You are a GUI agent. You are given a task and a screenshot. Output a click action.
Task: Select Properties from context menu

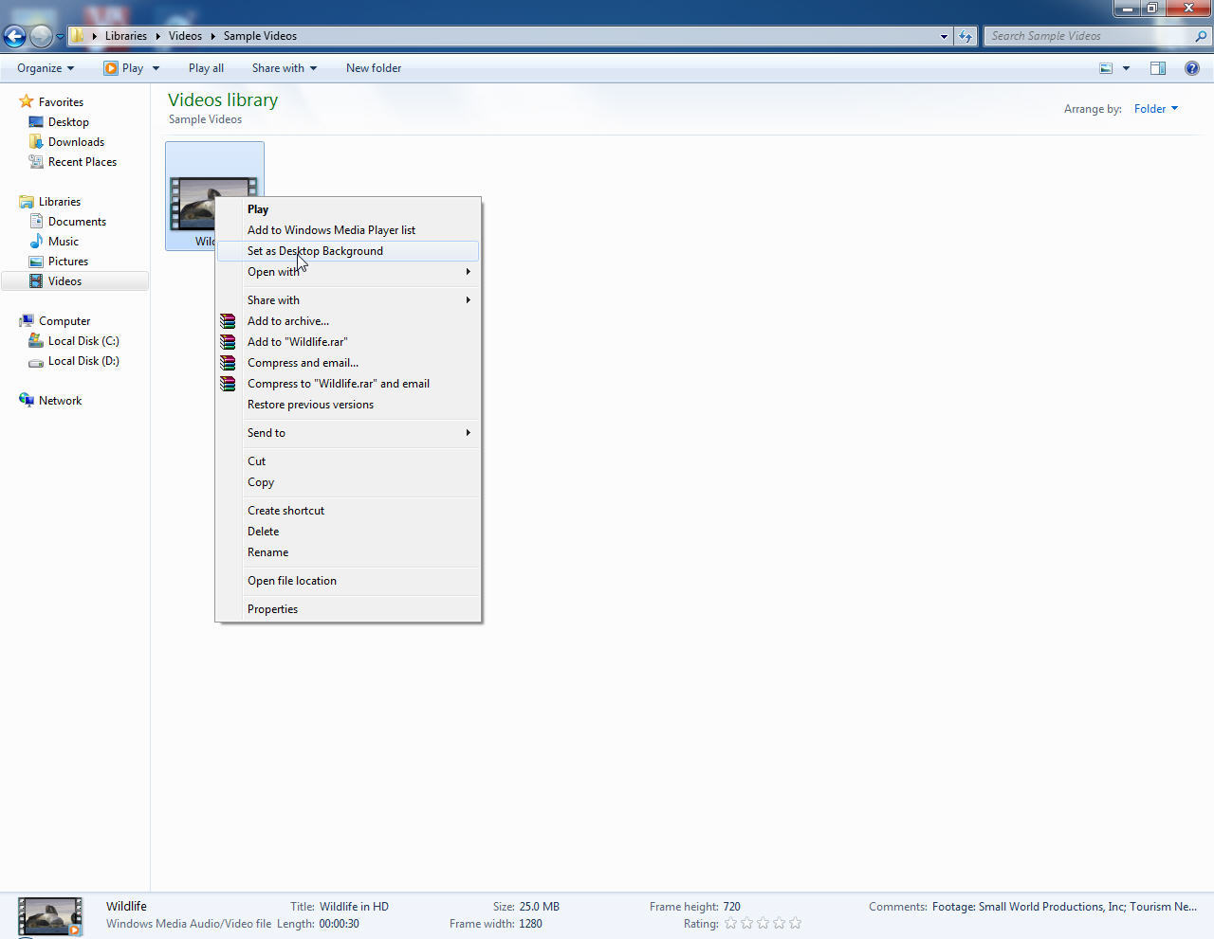[x=272, y=609]
